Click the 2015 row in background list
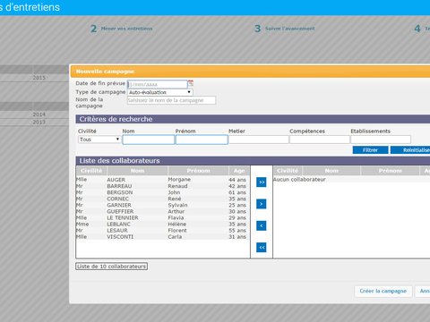 (34, 78)
